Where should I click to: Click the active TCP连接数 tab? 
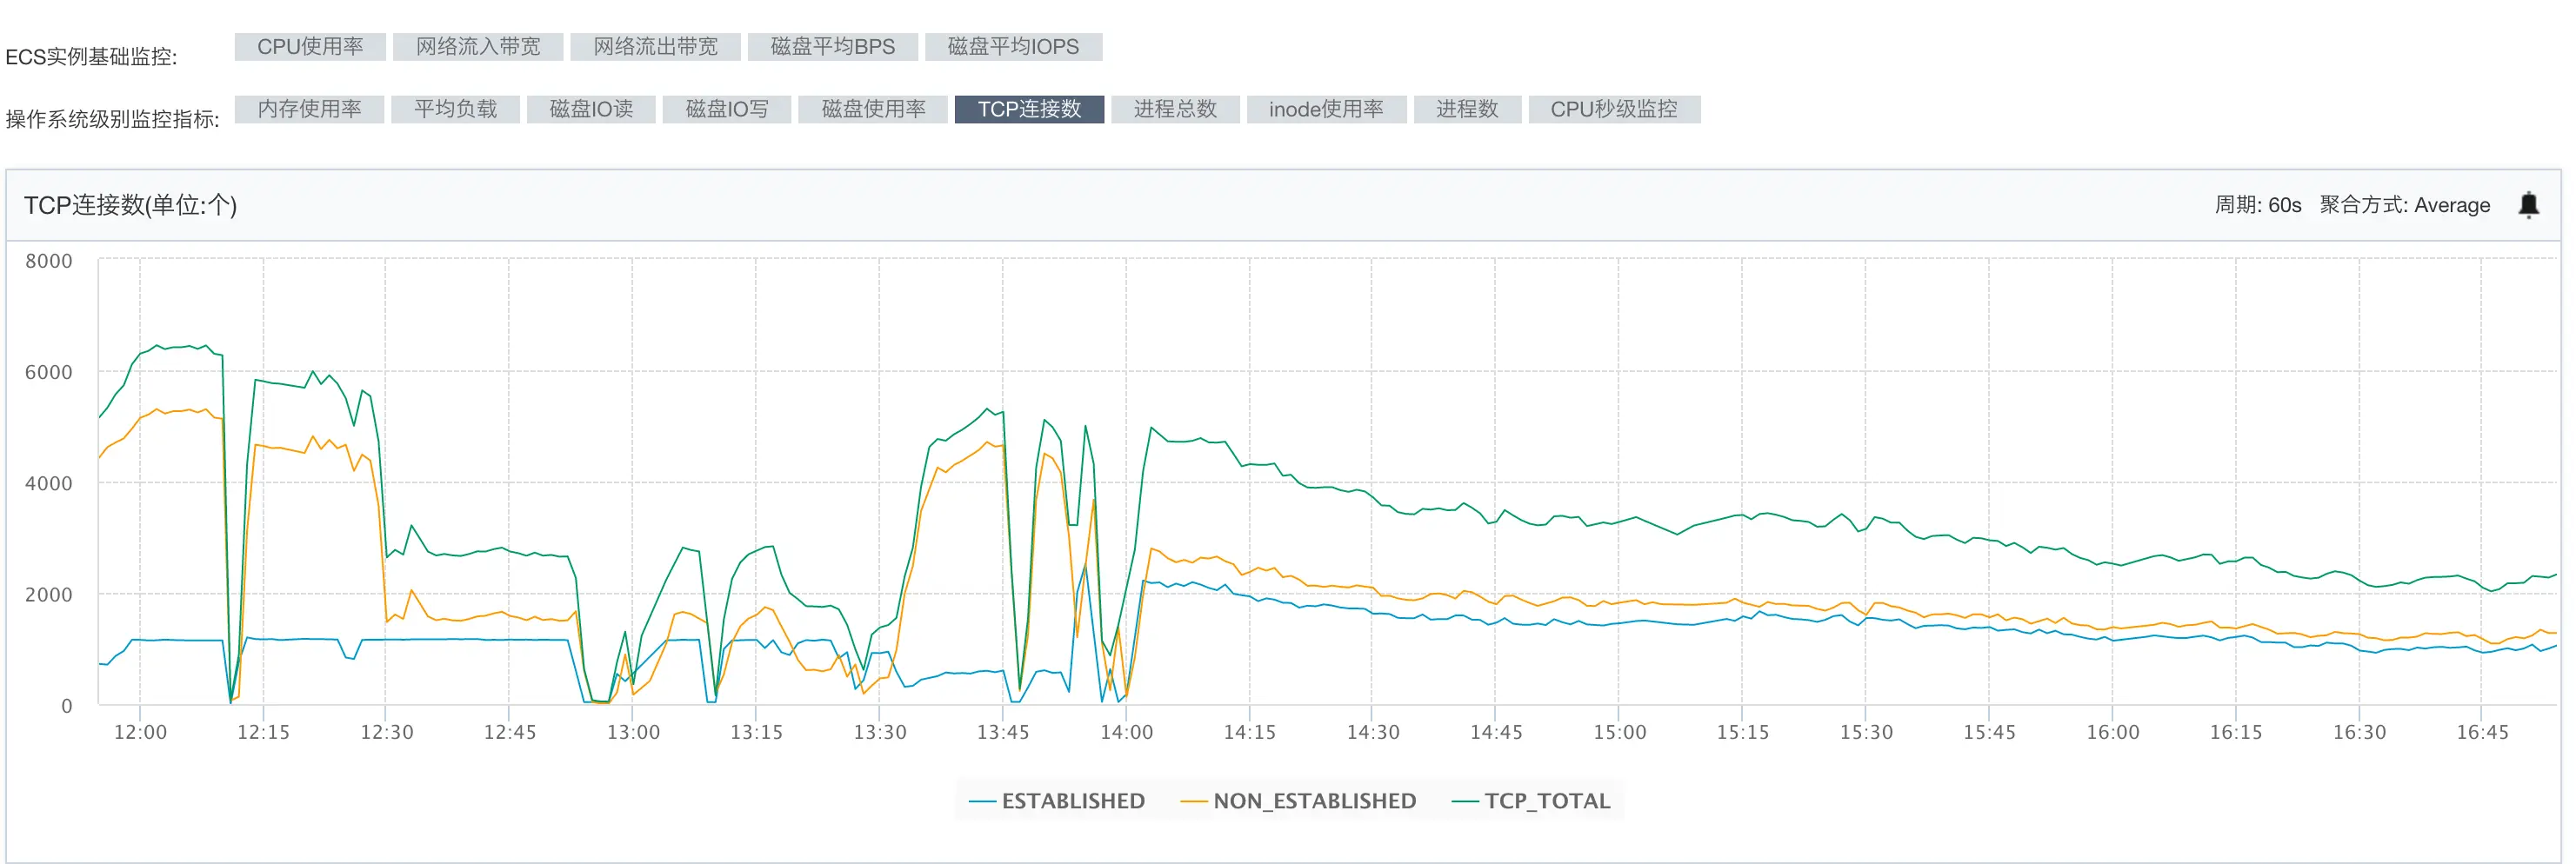tap(1029, 109)
